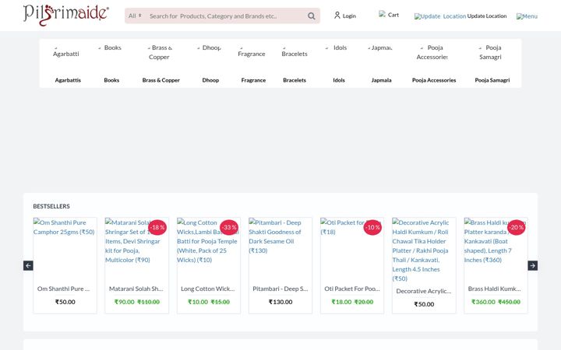The height and width of the screenshot is (350, 561).
Task: Click the -33 % discount badge
Action: coord(229,227)
